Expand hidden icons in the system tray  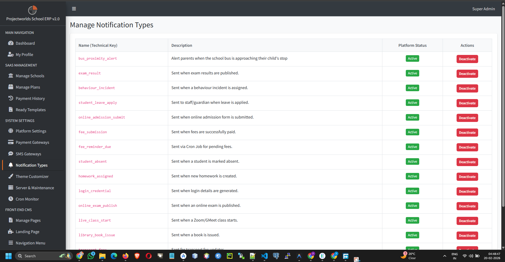click(x=444, y=256)
